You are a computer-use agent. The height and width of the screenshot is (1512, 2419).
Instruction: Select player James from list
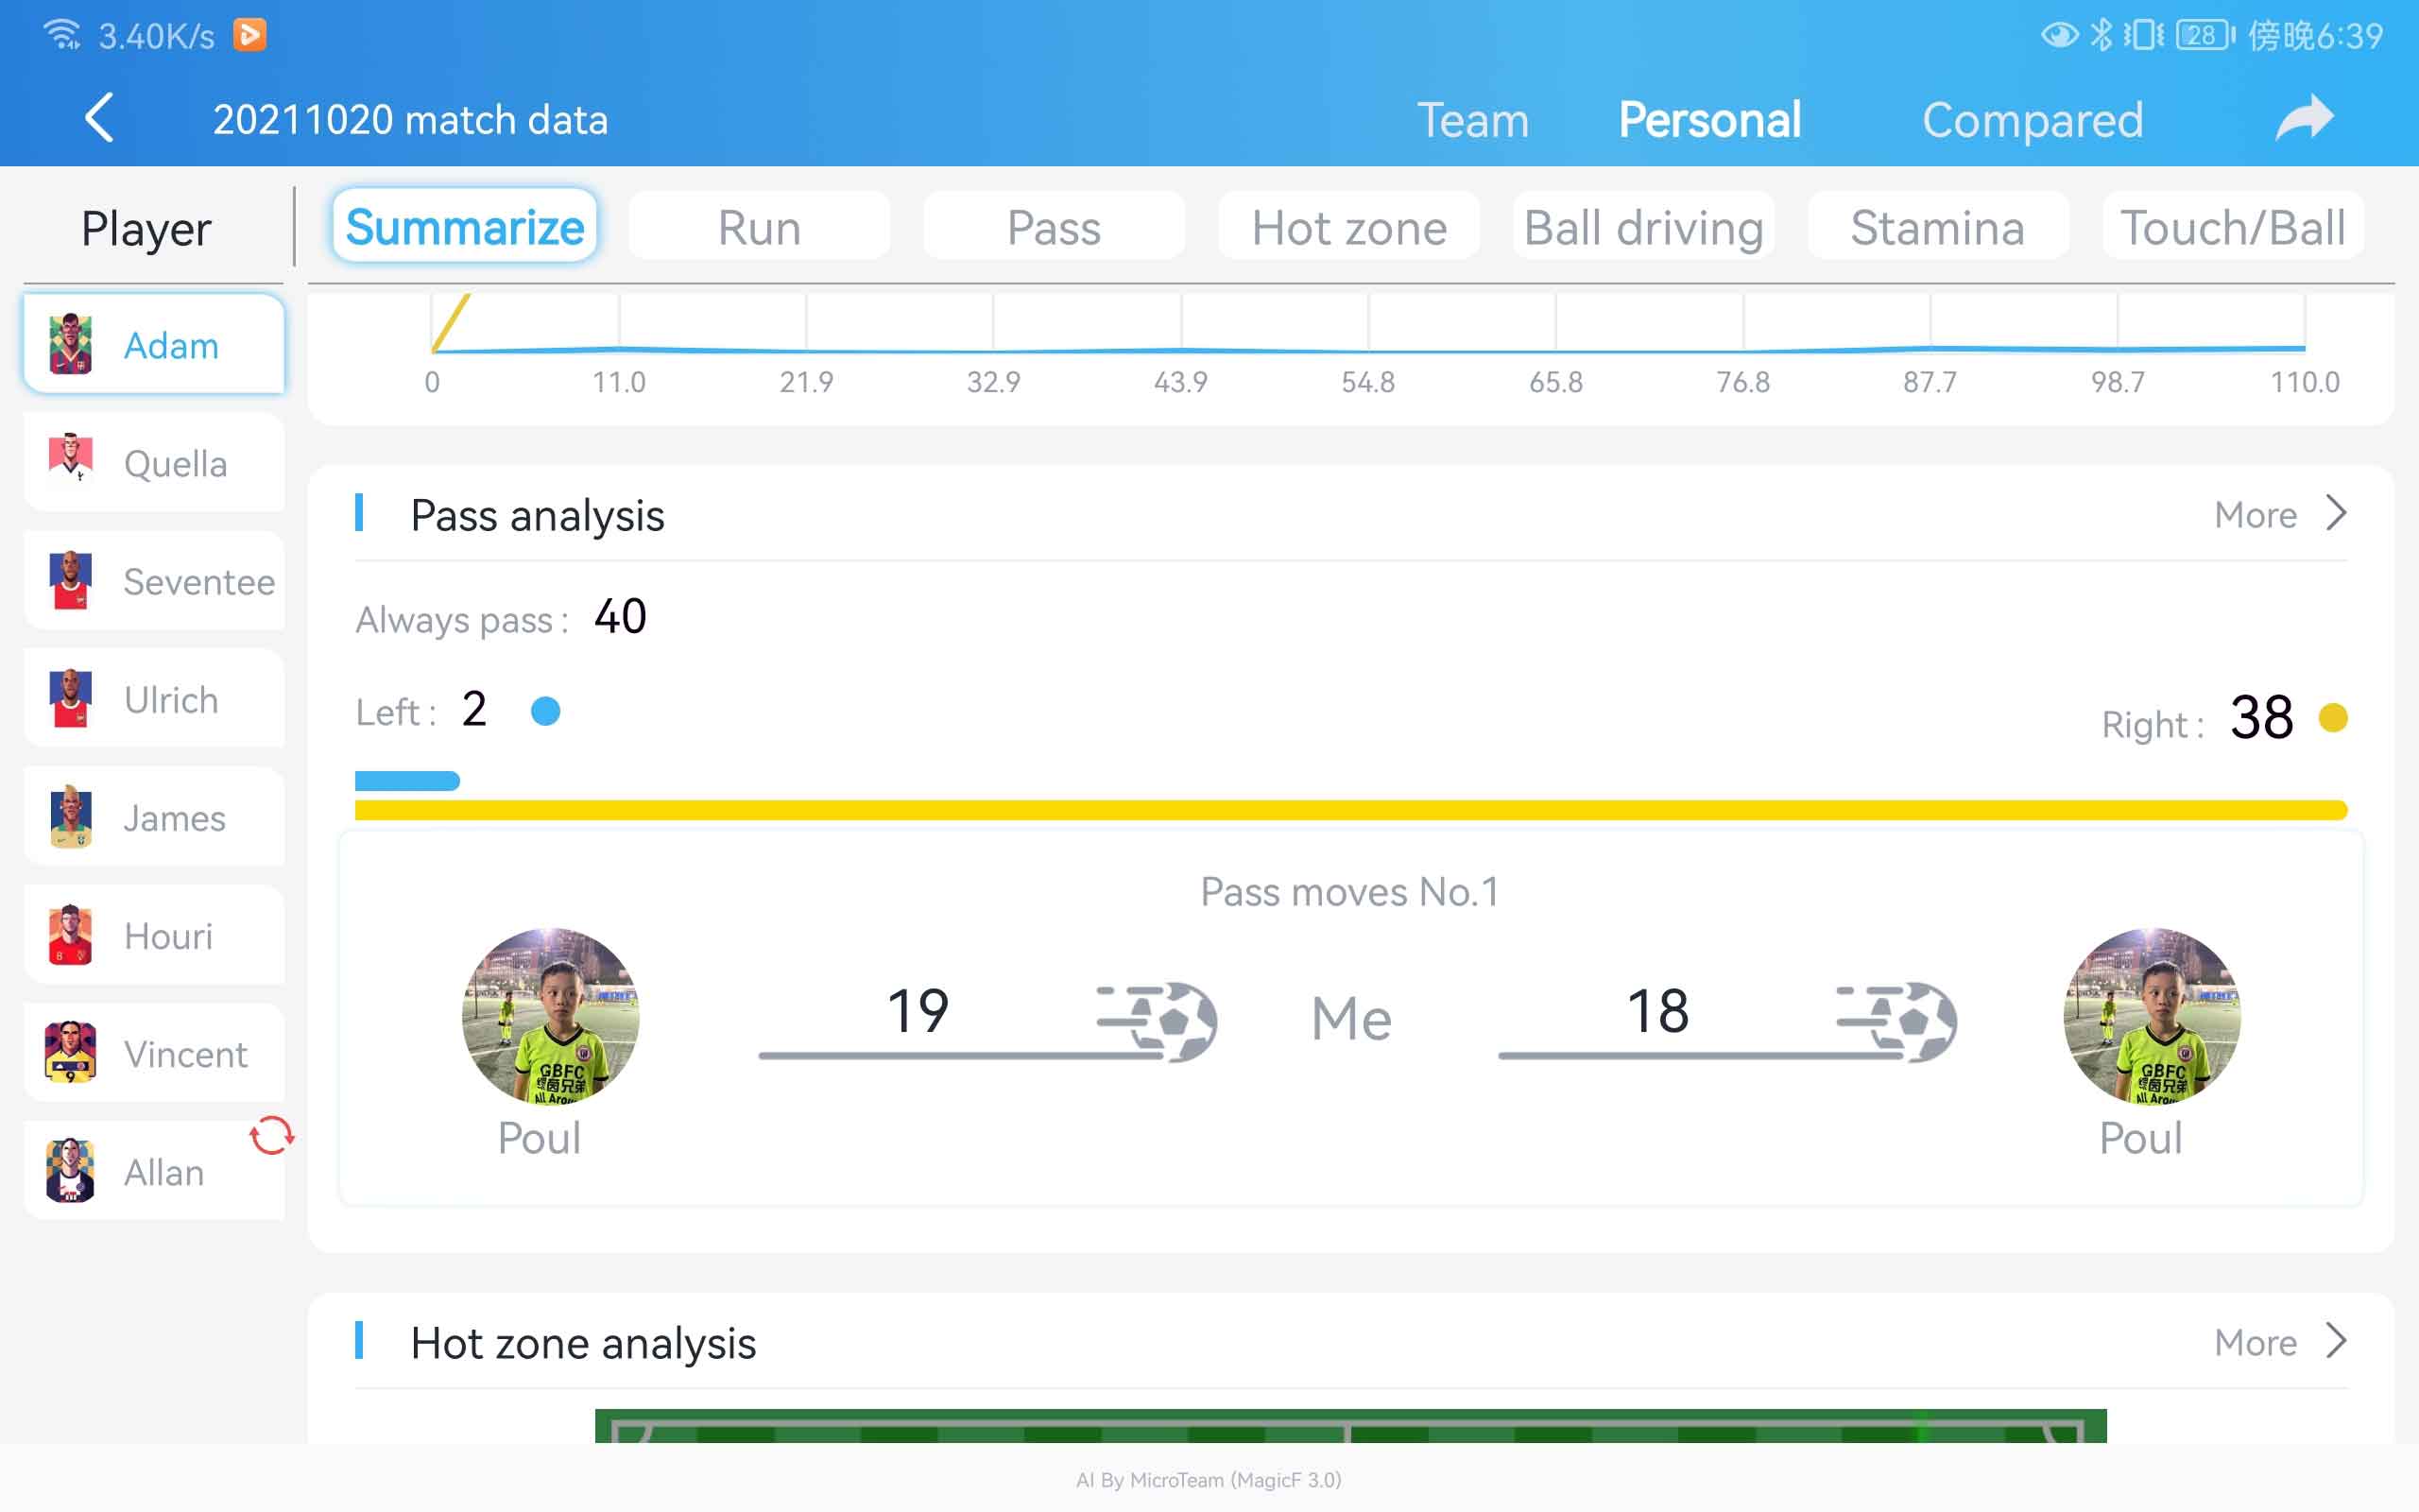(155, 817)
